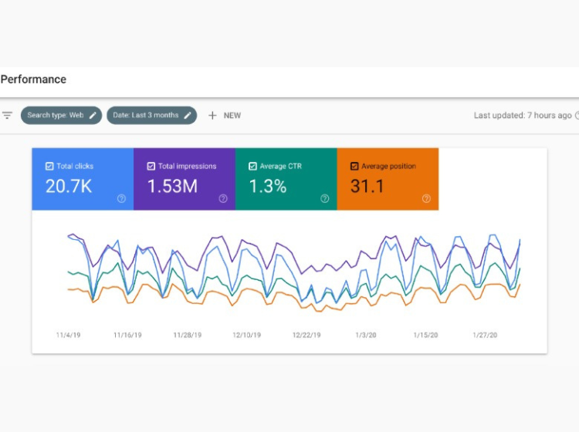Select the 1.53M total impressions value
Screen dimensions: 579x432
172,186
